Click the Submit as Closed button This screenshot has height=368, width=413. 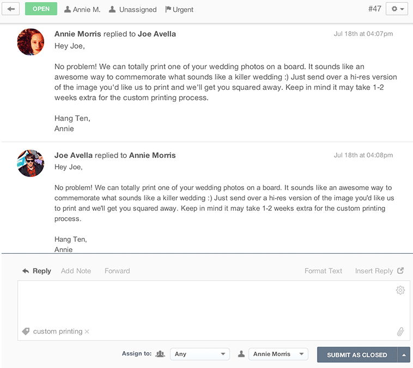(357, 354)
